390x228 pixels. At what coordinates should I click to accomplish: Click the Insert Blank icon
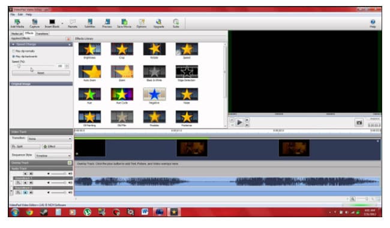pos(52,23)
